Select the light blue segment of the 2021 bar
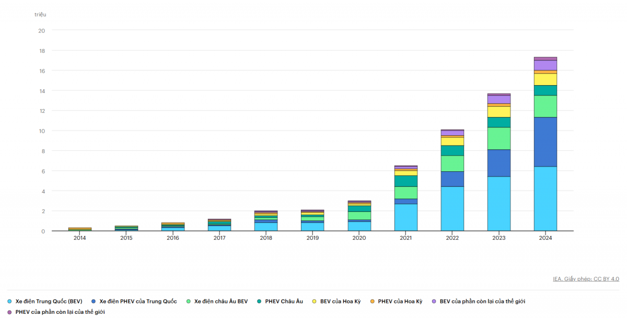The width and height of the screenshot is (627, 318). point(406,217)
